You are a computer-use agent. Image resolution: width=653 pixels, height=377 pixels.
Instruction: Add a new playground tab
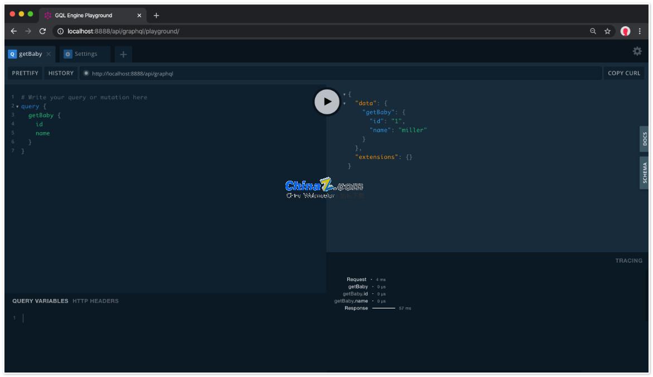pyautogui.click(x=123, y=54)
